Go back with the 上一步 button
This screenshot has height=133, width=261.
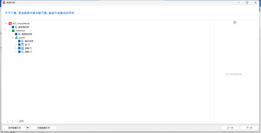point(230,128)
